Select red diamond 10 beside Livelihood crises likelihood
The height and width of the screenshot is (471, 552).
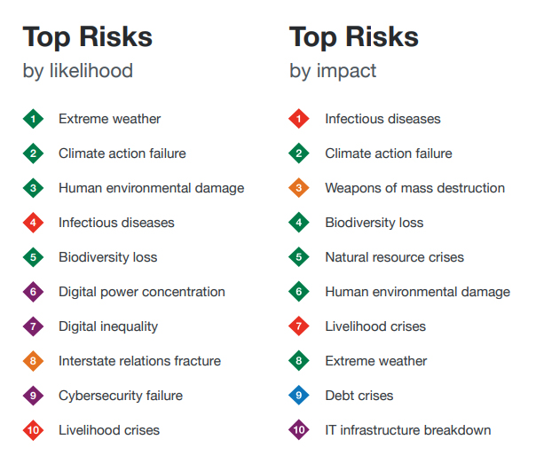[33, 430]
